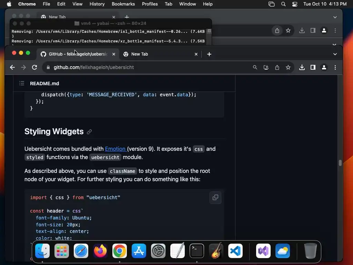Open profile icon in background Chrome window
The image size is (353, 265).
(x=324, y=30)
